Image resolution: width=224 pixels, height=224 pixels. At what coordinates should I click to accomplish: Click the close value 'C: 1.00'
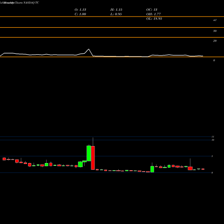pyautogui.click(x=80, y=14)
